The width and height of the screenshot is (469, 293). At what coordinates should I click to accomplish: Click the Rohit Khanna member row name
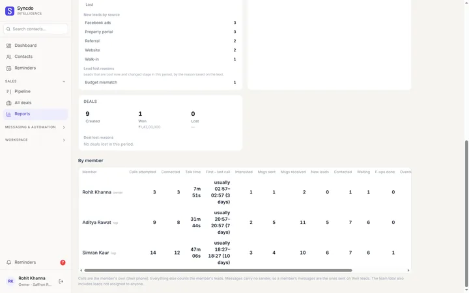coord(96,192)
